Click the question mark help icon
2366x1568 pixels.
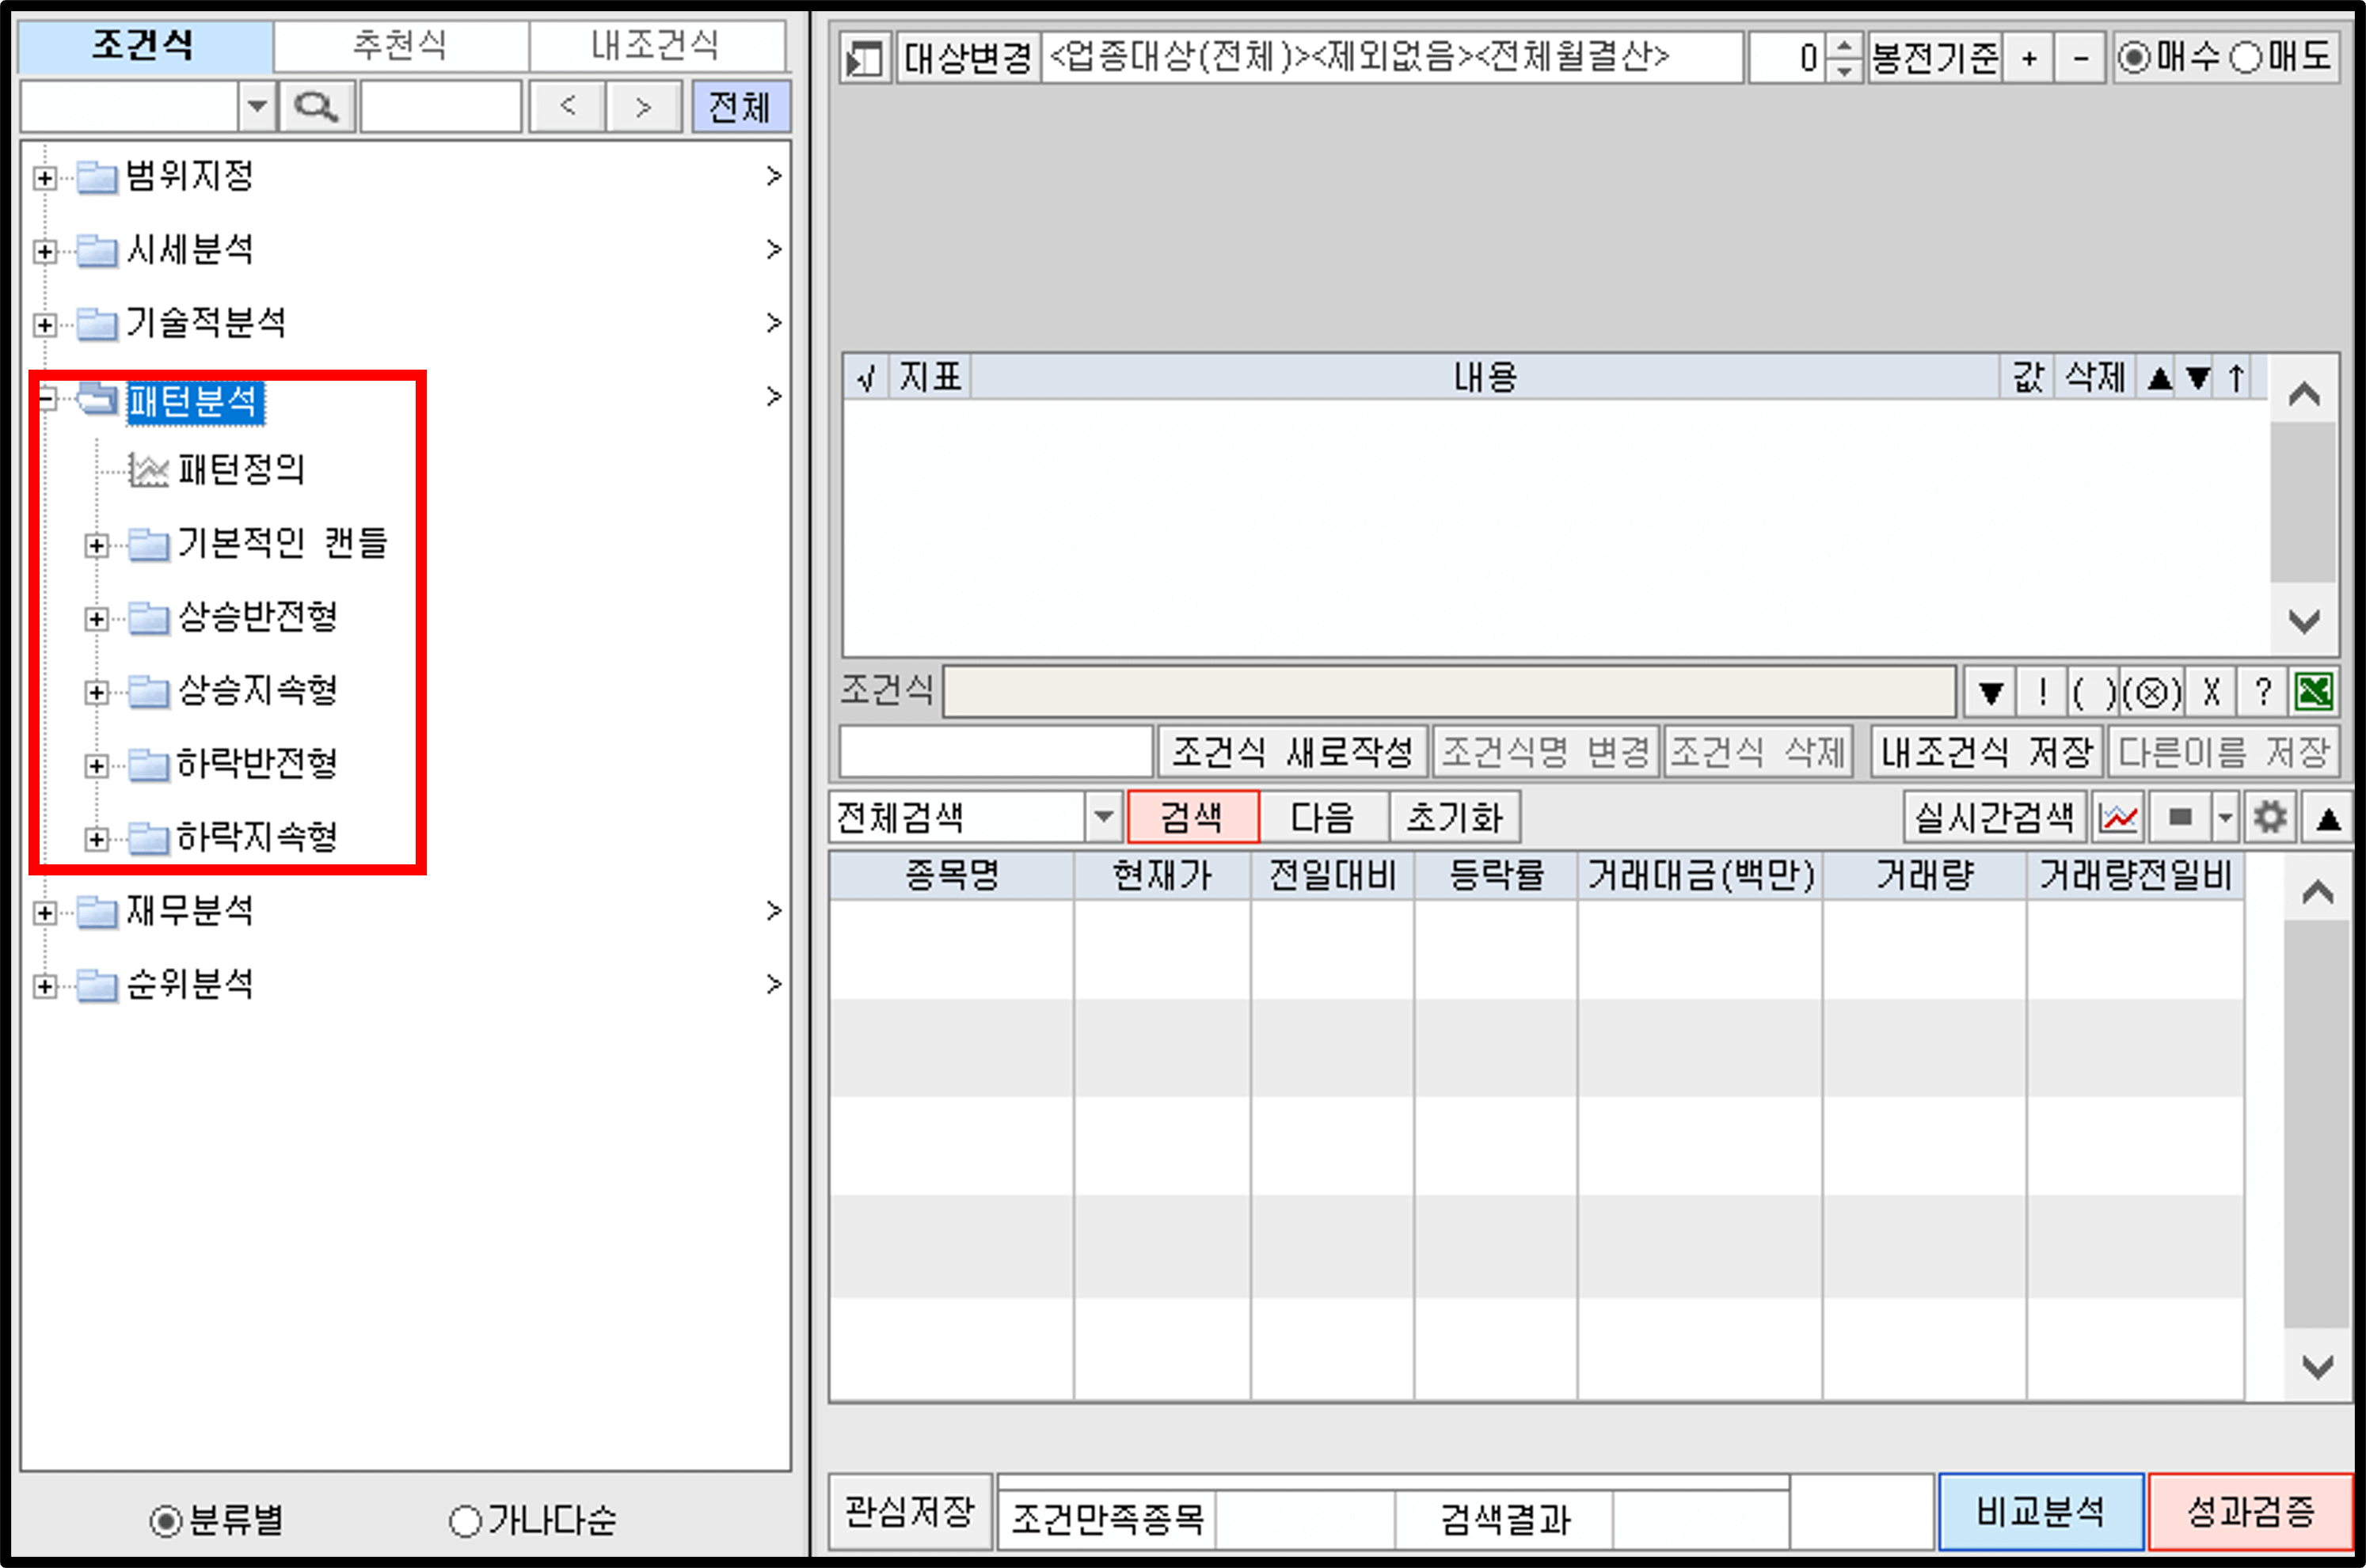pos(2263,691)
